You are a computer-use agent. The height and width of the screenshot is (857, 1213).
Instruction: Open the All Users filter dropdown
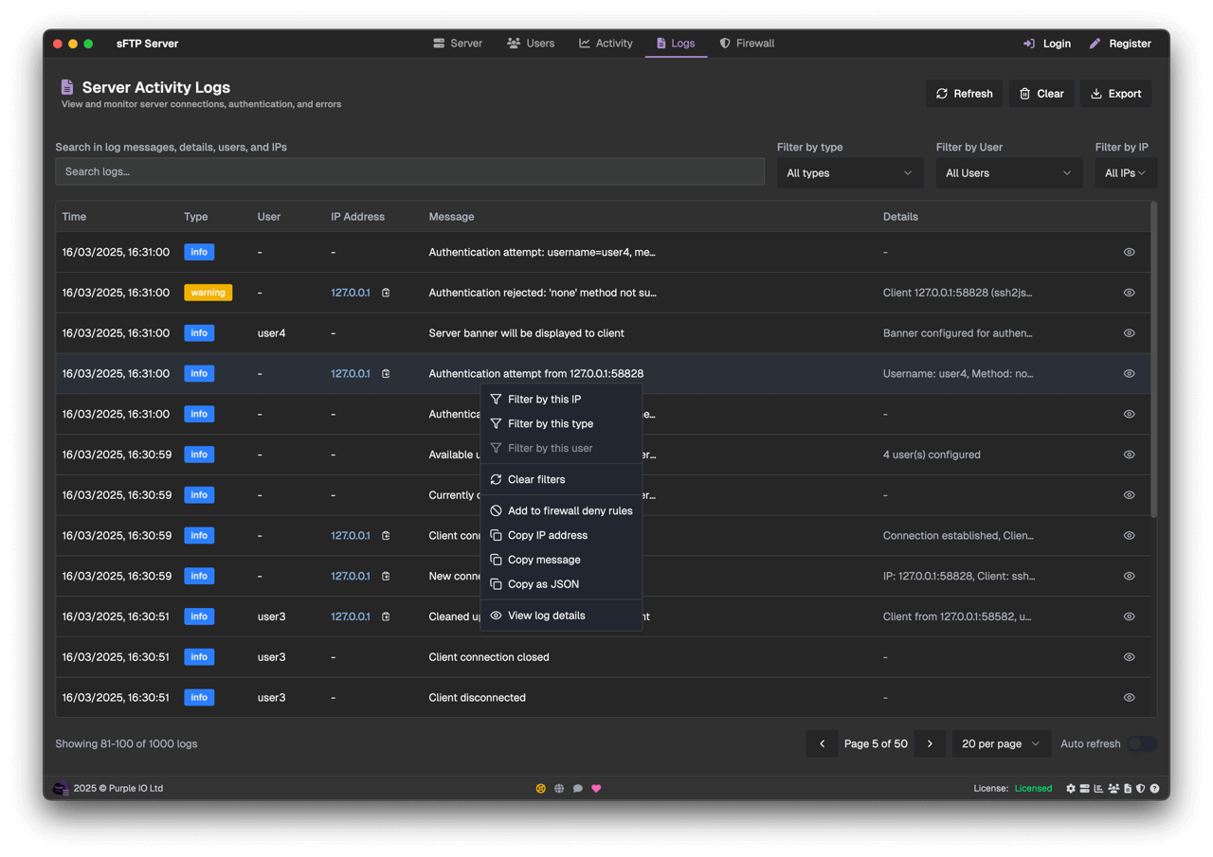click(x=1008, y=173)
